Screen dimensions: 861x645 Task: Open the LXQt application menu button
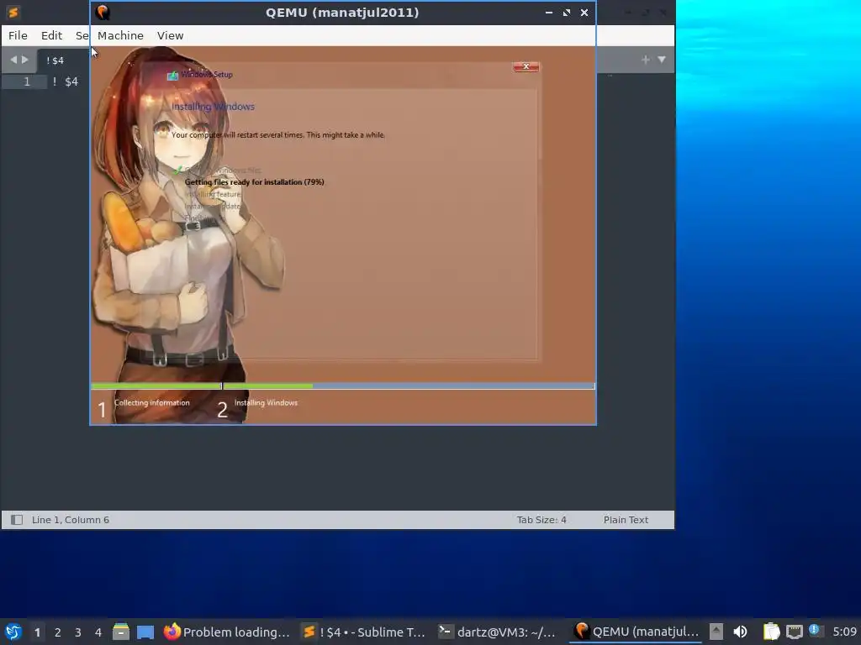pos(13,632)
